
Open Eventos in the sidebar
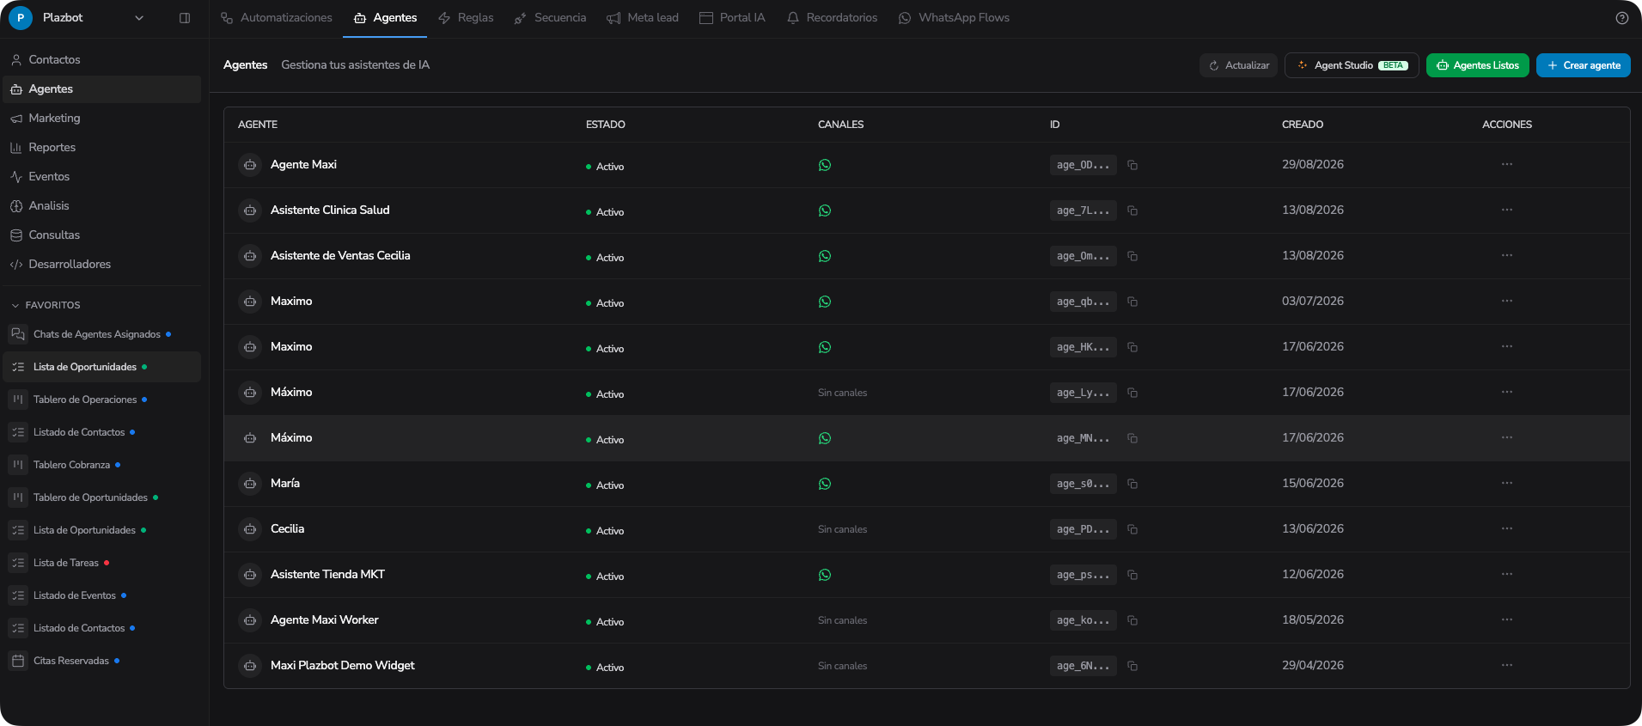pos(102,177)
